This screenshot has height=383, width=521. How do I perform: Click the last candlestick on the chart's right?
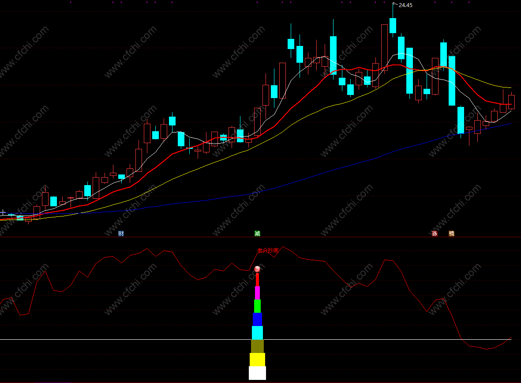point(511,102)
